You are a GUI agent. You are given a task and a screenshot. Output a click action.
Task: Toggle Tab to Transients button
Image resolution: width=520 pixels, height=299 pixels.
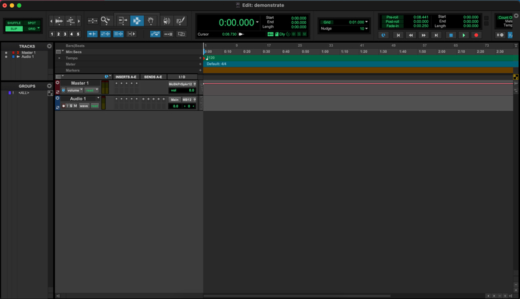92,34
